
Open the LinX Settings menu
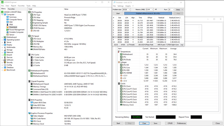120,6
